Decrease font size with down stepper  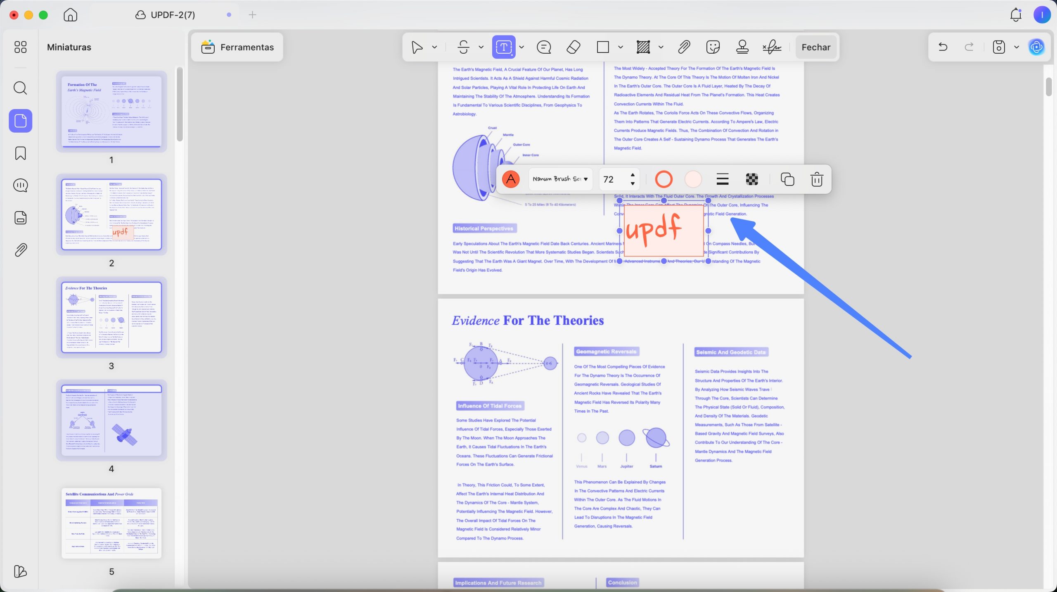click(x=633, y=184)
